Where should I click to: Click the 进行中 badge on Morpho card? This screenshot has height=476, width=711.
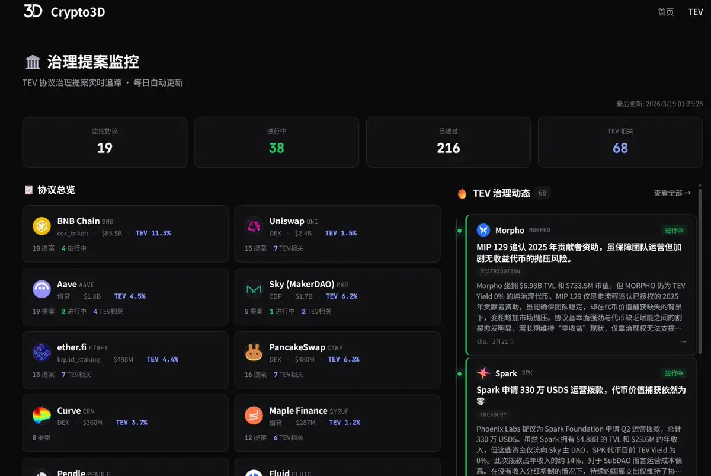pos(674,230)
